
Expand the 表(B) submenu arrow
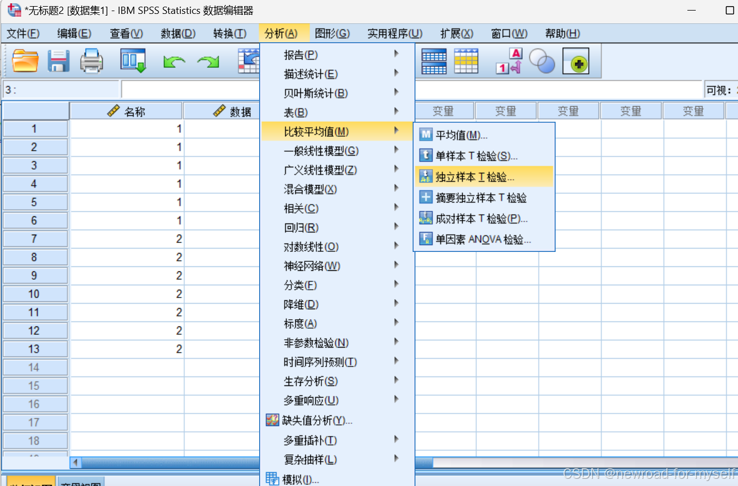click(x=397, y=111)
